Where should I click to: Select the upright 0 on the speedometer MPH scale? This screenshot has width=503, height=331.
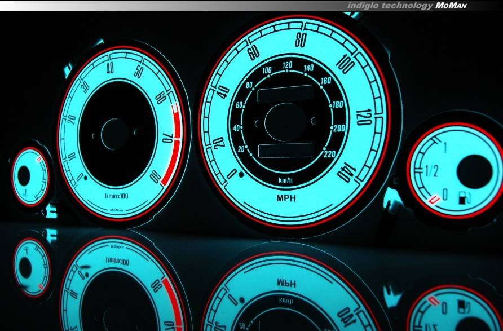[232, 174]
